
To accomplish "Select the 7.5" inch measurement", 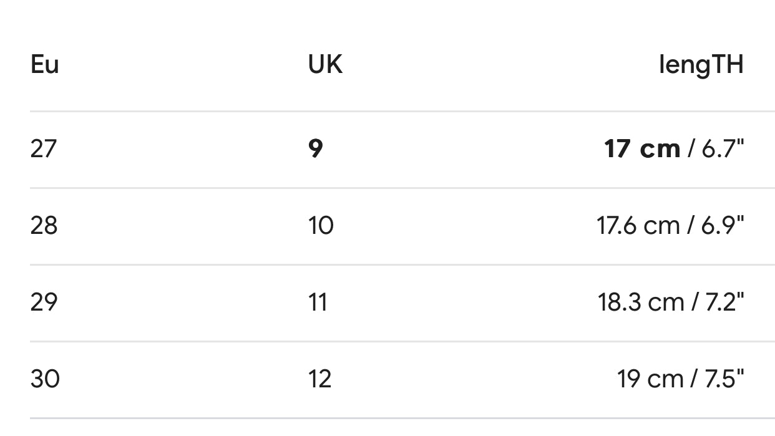I will point(723,379).
